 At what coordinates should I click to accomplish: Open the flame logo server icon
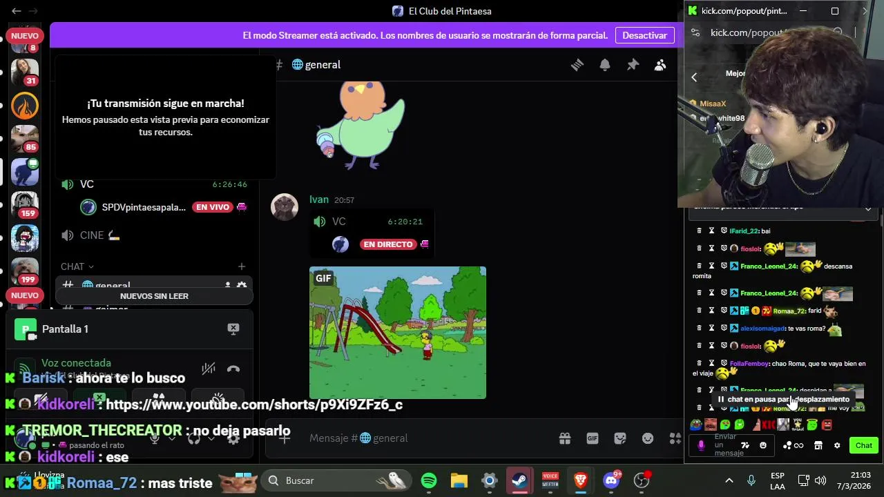pyautogui.click(x=25, y=106)
